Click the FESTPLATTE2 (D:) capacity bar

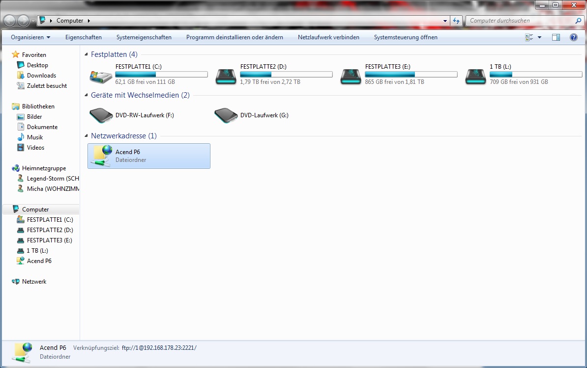tap(287, 75)
